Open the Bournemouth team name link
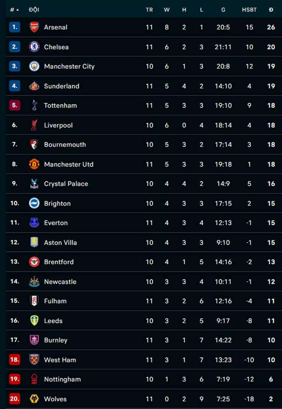The height and width of the screenshot is (409, 282). click(65, 145)
